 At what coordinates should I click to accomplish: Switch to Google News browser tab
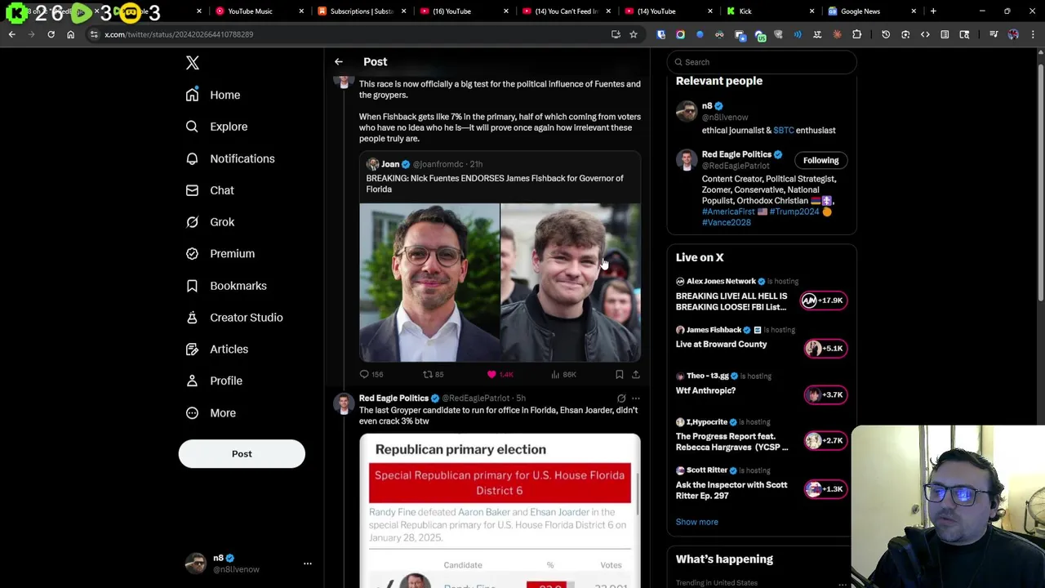coord(869,11)
